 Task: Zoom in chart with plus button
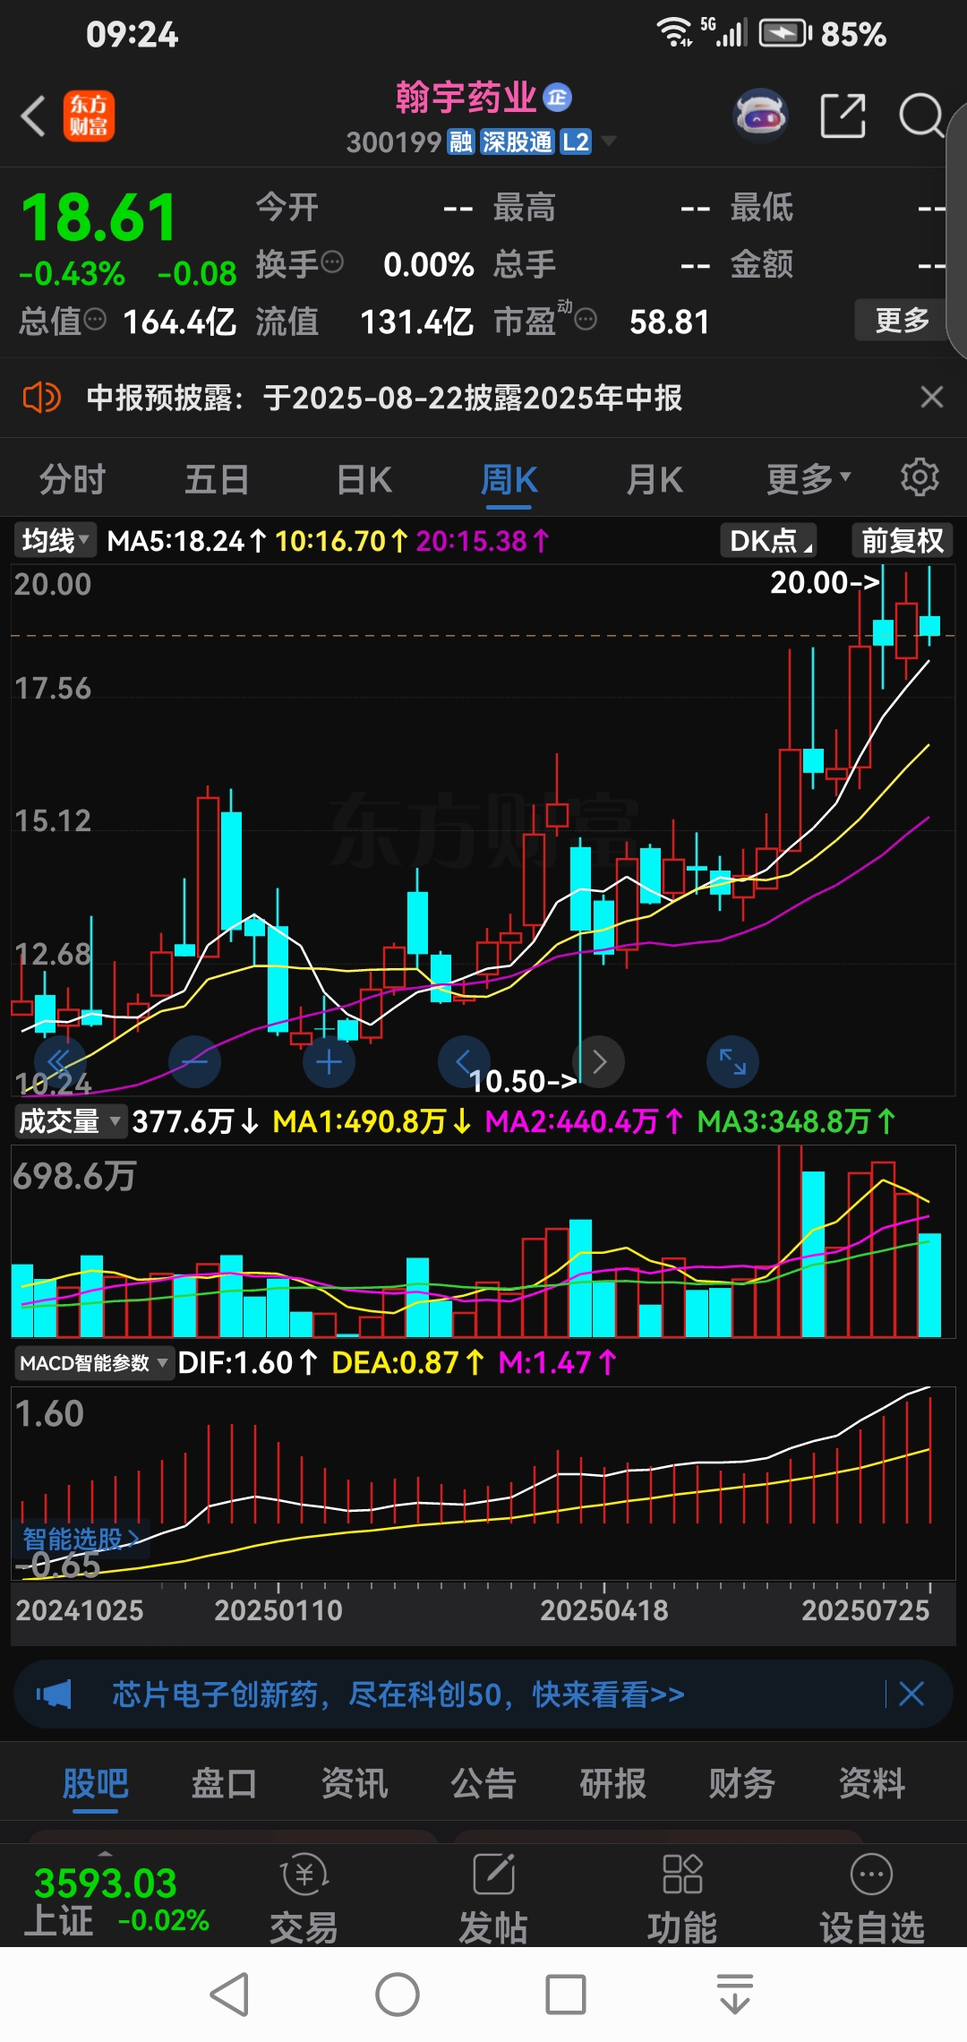[x=329, y=1062]
